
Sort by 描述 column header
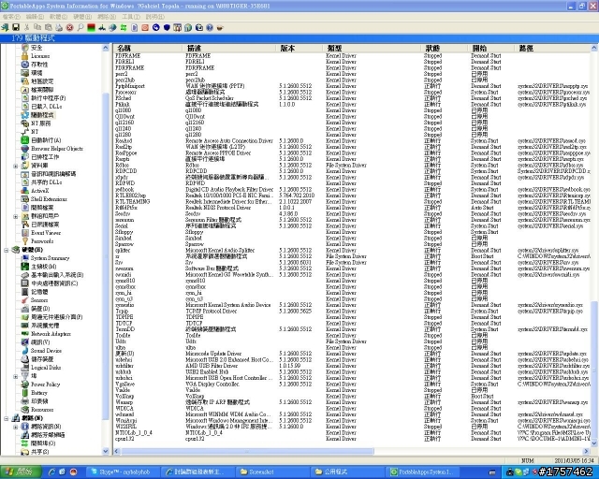pos(229,48)
